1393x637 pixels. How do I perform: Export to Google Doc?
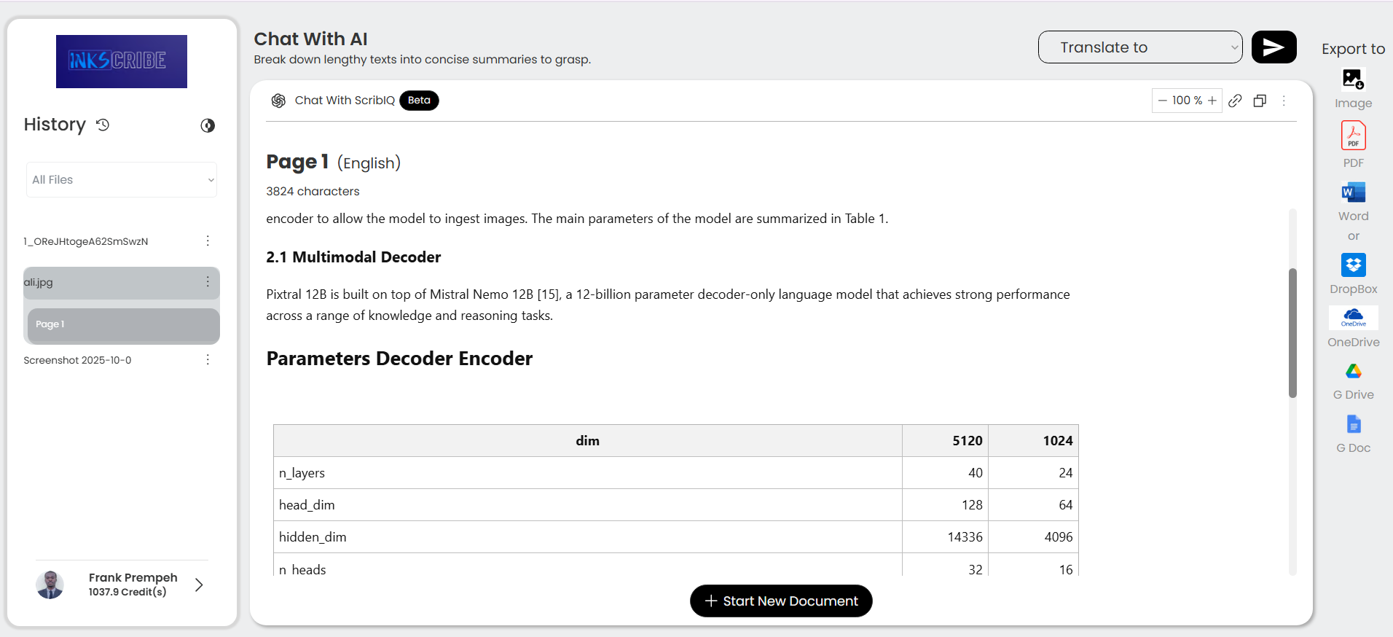1353,424
